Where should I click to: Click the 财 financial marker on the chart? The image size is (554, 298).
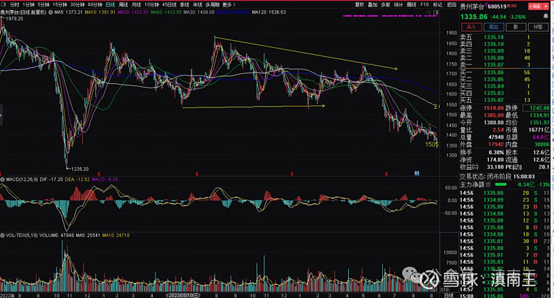[x=417, y=173]
